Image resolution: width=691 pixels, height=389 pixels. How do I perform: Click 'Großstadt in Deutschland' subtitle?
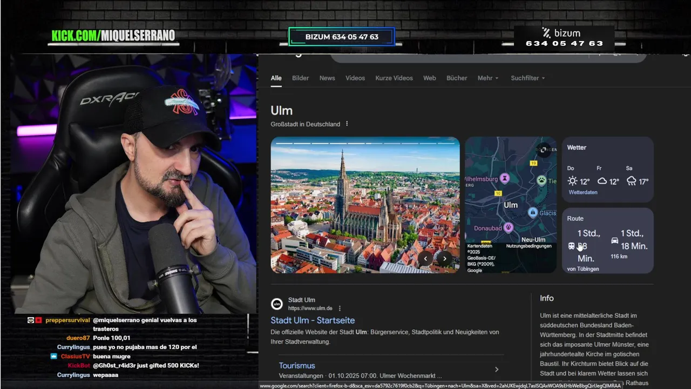(x=306, y=124)
